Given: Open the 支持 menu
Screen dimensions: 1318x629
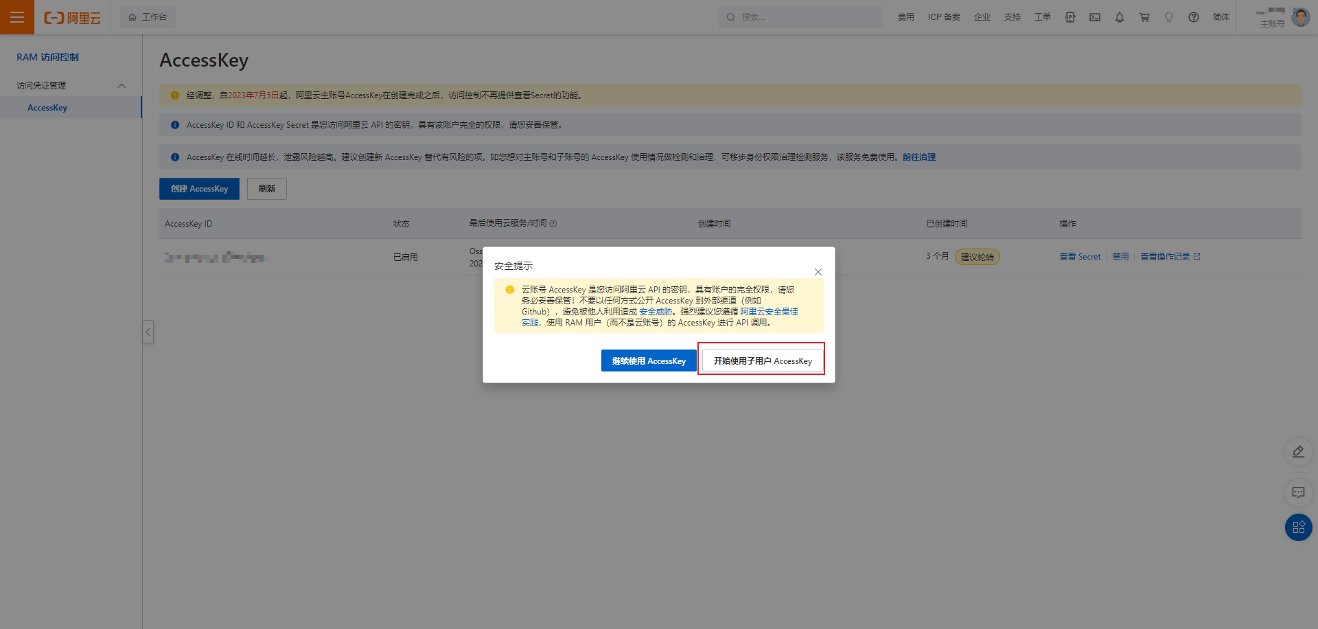Looking at the screenshot, I should 1013,17.
